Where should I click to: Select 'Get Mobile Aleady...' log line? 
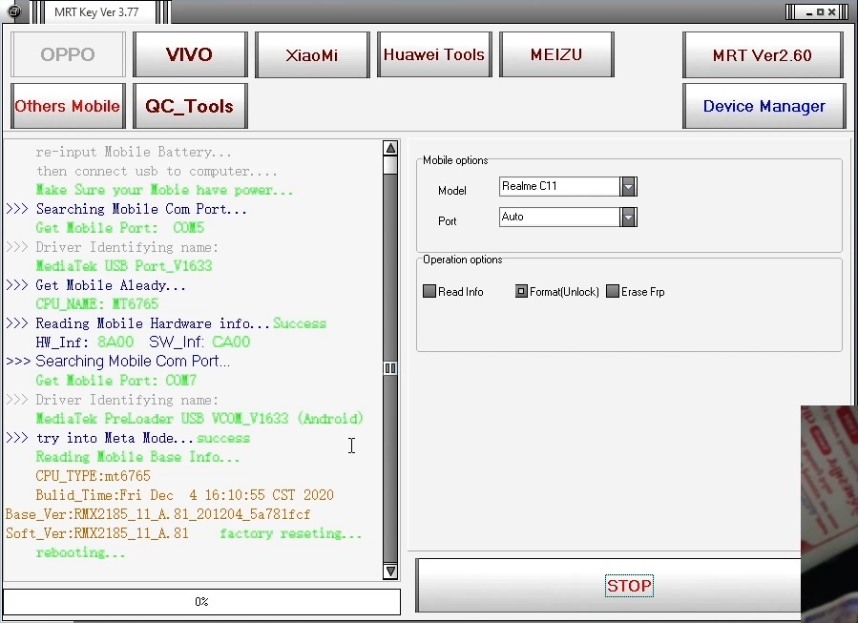(111, 285)
